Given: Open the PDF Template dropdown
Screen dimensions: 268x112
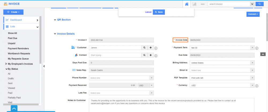Looking at the screenshot, I should (x=222, y=78).
